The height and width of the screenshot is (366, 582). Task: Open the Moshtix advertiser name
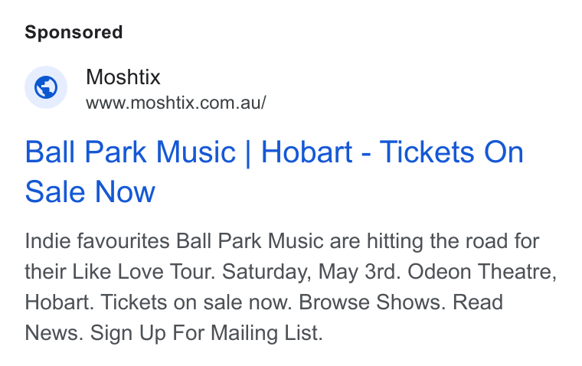click(123, 77)
